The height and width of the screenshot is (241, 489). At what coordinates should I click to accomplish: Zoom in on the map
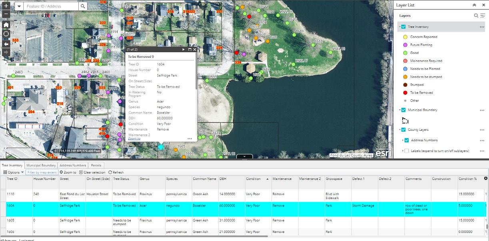[x=6, y=6]
